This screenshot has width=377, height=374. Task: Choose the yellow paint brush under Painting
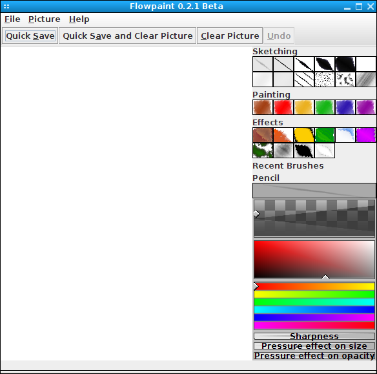[x=304, y=107]
